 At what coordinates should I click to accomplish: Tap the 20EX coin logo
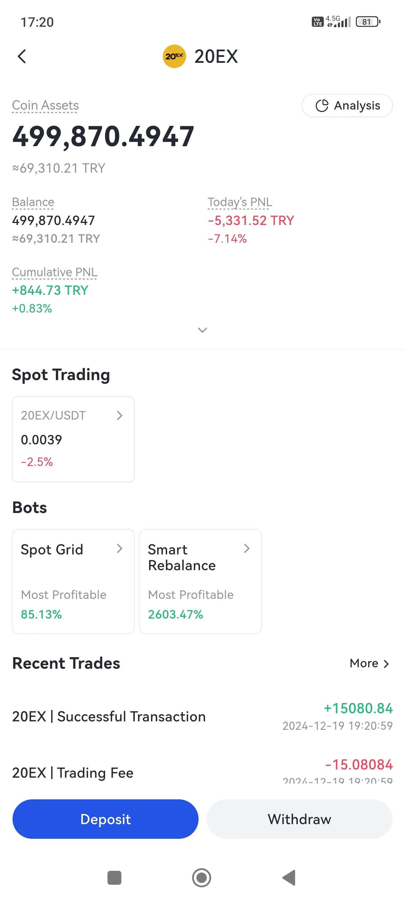tap(174, 56)
